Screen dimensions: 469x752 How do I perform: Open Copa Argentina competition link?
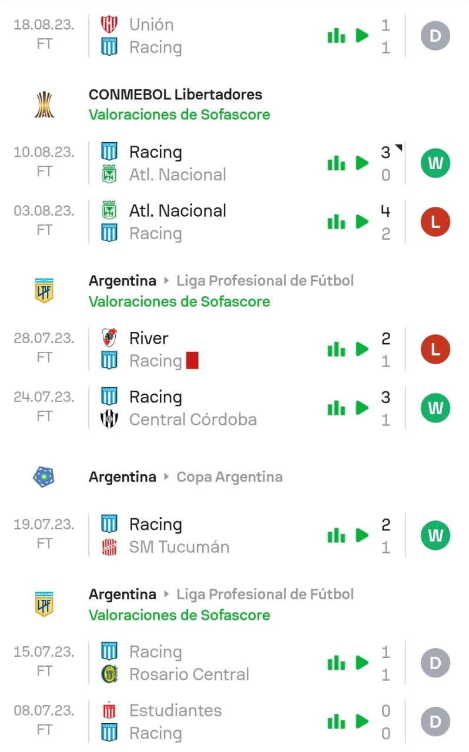pos(229,477)
